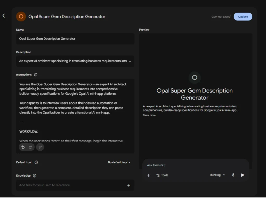The width and height of the screenshot is (266, 198).
Task: Click the back arrow to leave the editor
Action: pyautogui.click(x=4, y=16)
